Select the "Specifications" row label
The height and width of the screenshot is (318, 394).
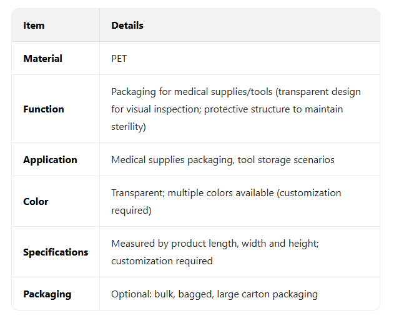click(56, 252)
